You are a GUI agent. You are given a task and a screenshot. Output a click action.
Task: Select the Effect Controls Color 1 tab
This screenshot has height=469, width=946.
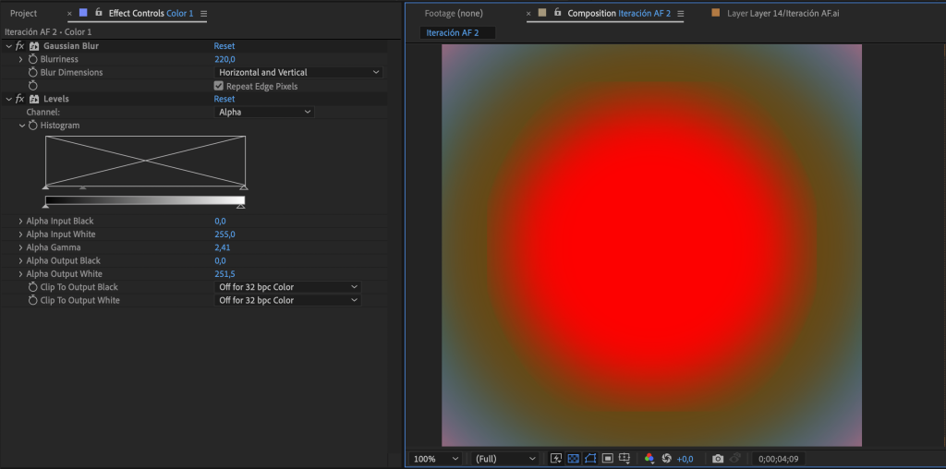151,13
